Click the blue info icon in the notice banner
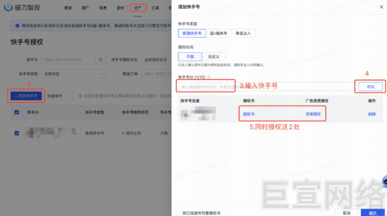Screen dimensions: 387x216 (x=17, y=26)
